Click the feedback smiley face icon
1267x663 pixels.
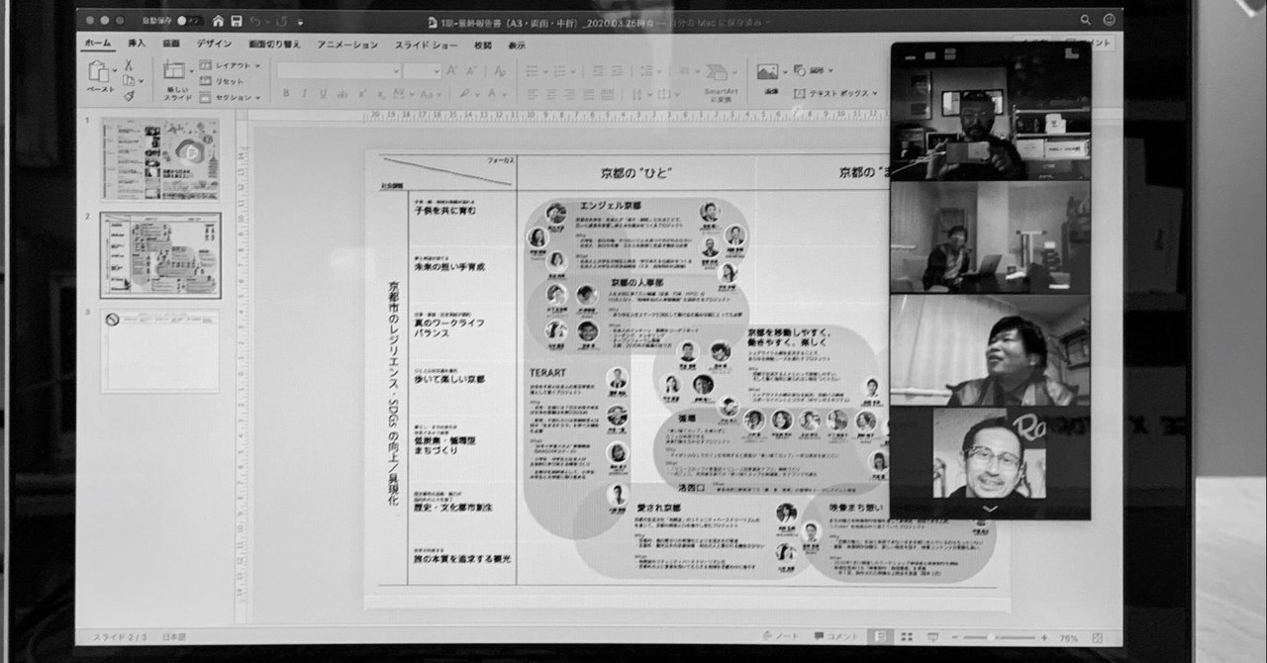tap(1110, 19)
